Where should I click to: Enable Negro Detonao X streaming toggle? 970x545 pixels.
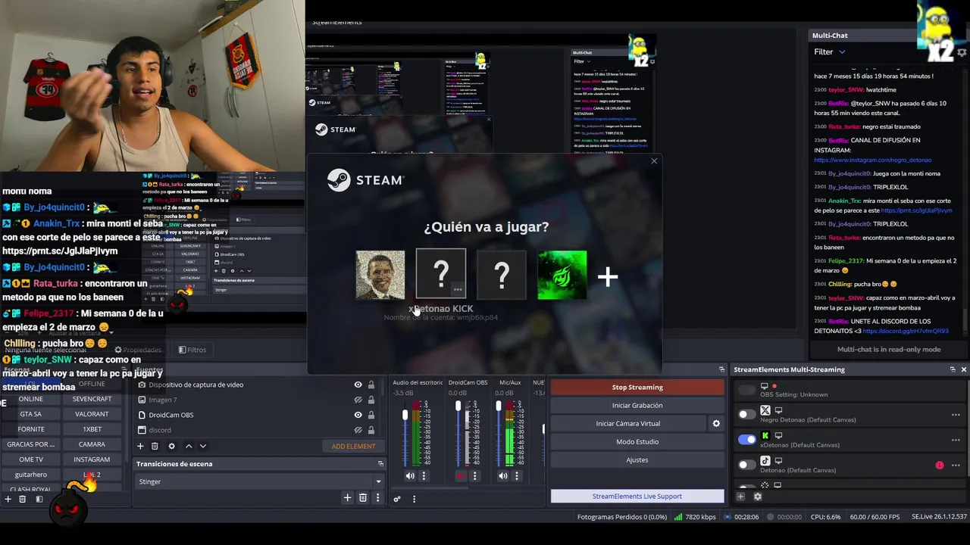pos(747,414)
